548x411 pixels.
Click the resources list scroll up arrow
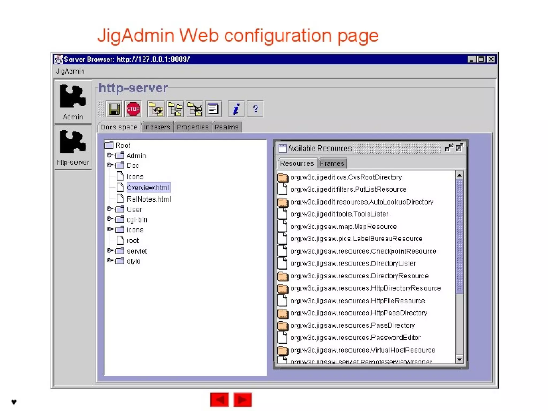[459, 175]
